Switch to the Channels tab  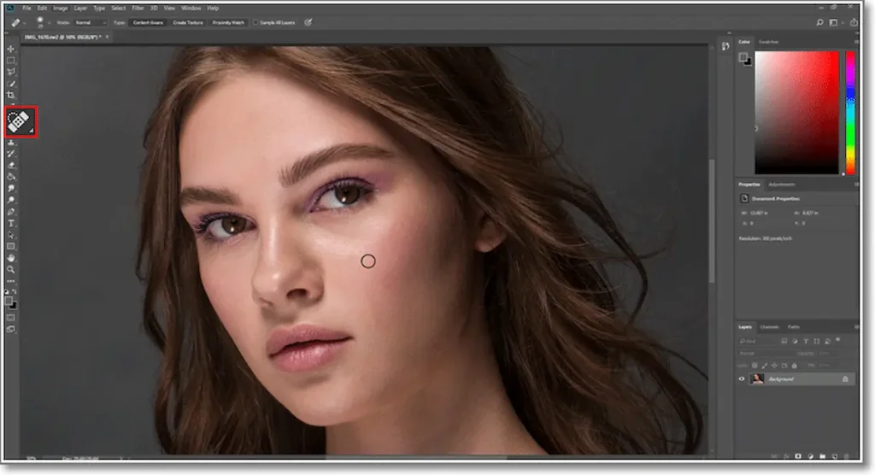[x=770, y=327]
